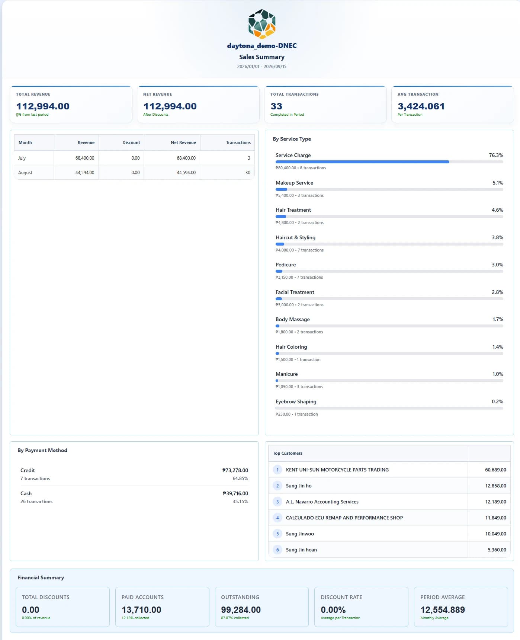Select the July row in monthly table

[x=134, y=158]
